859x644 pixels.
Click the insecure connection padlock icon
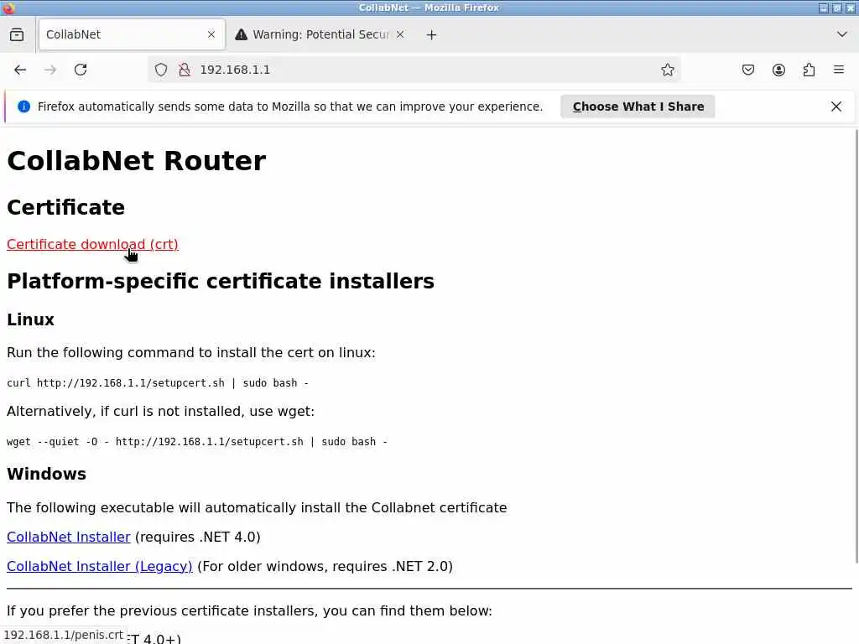(185, 70)
